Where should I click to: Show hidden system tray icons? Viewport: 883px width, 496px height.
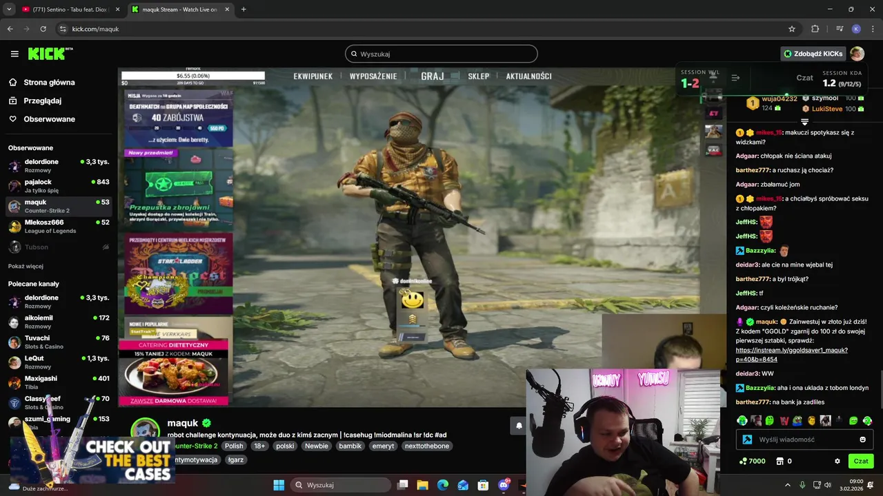click(x=787, y=485)
